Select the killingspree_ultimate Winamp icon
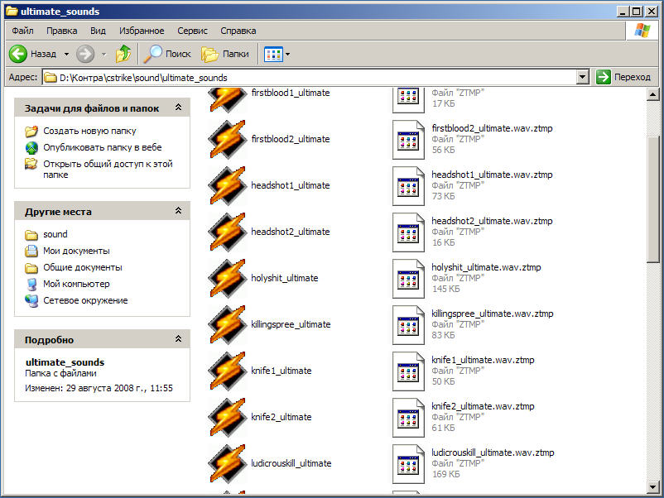This screenshot has width=664, height=498. [x=228, y=324]
